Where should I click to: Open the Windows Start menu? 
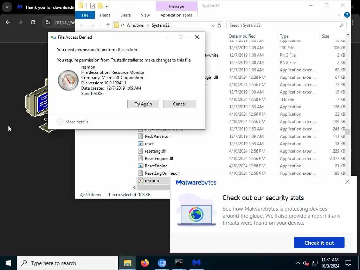click(8, 263)
